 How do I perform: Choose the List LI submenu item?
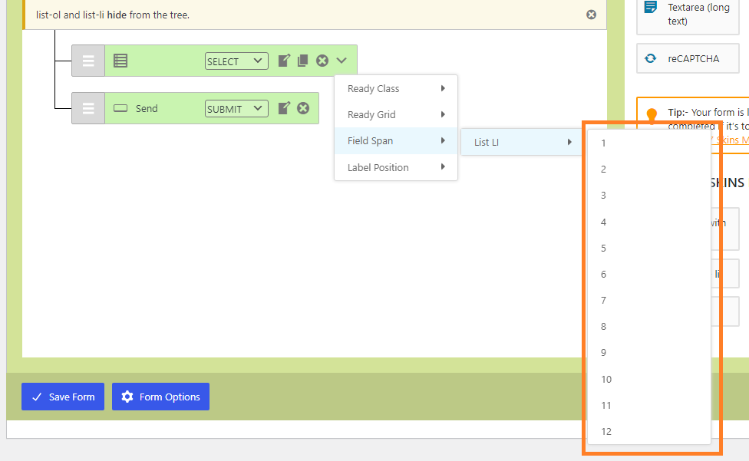[522, 142]
